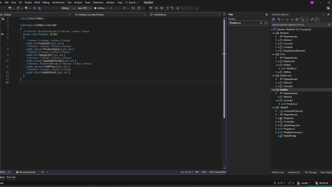Click the pencil pending changes 0 indicator
Viewport: 332px width, 187px height.
[x=291, y=183]
